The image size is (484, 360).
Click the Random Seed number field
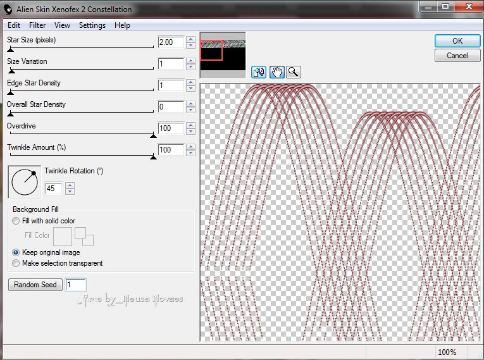pos(76,285)
